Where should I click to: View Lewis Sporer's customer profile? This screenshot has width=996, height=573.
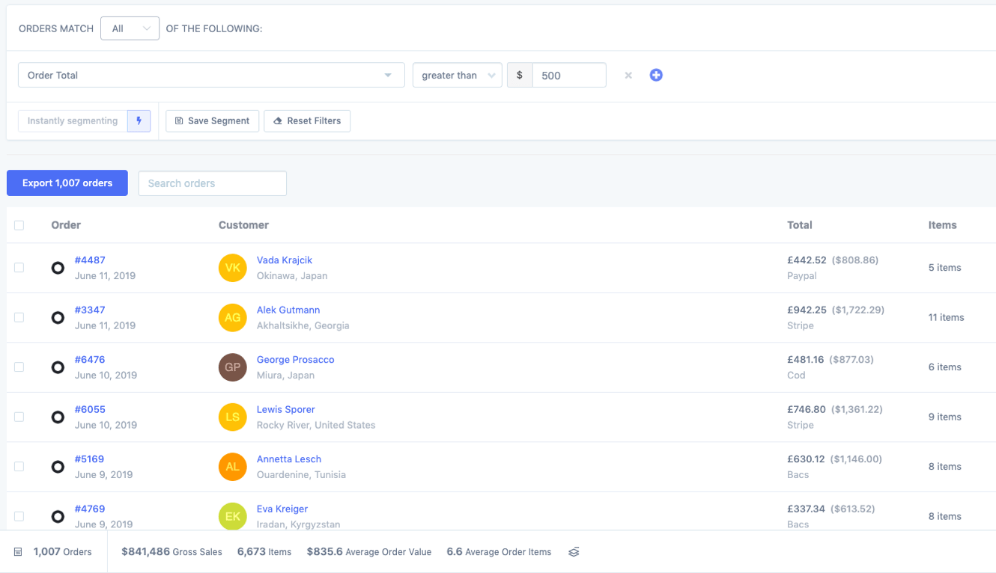click(x=285, y=409)
